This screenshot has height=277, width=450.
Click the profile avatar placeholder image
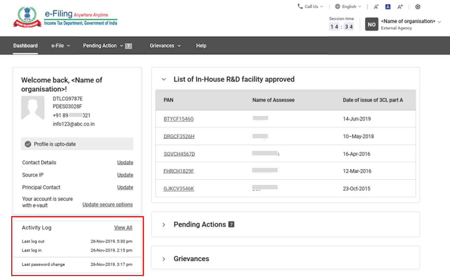click(33, 108)
